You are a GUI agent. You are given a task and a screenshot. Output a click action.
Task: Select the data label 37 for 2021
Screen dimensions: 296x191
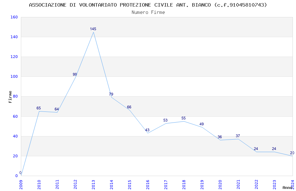click(x=238, y=136)
